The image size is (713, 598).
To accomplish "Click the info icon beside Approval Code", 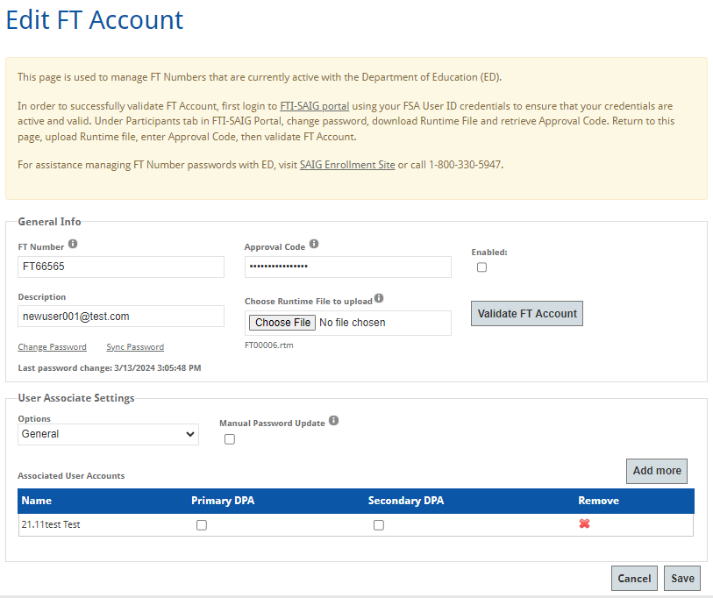I will pos(314,245).
